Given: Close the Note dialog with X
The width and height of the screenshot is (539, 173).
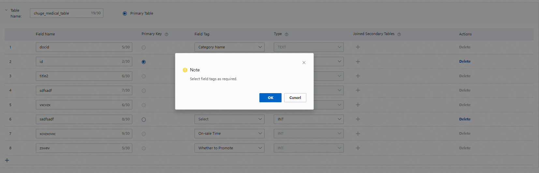Looking at the screenshot, I should click(x=304, y=63).
